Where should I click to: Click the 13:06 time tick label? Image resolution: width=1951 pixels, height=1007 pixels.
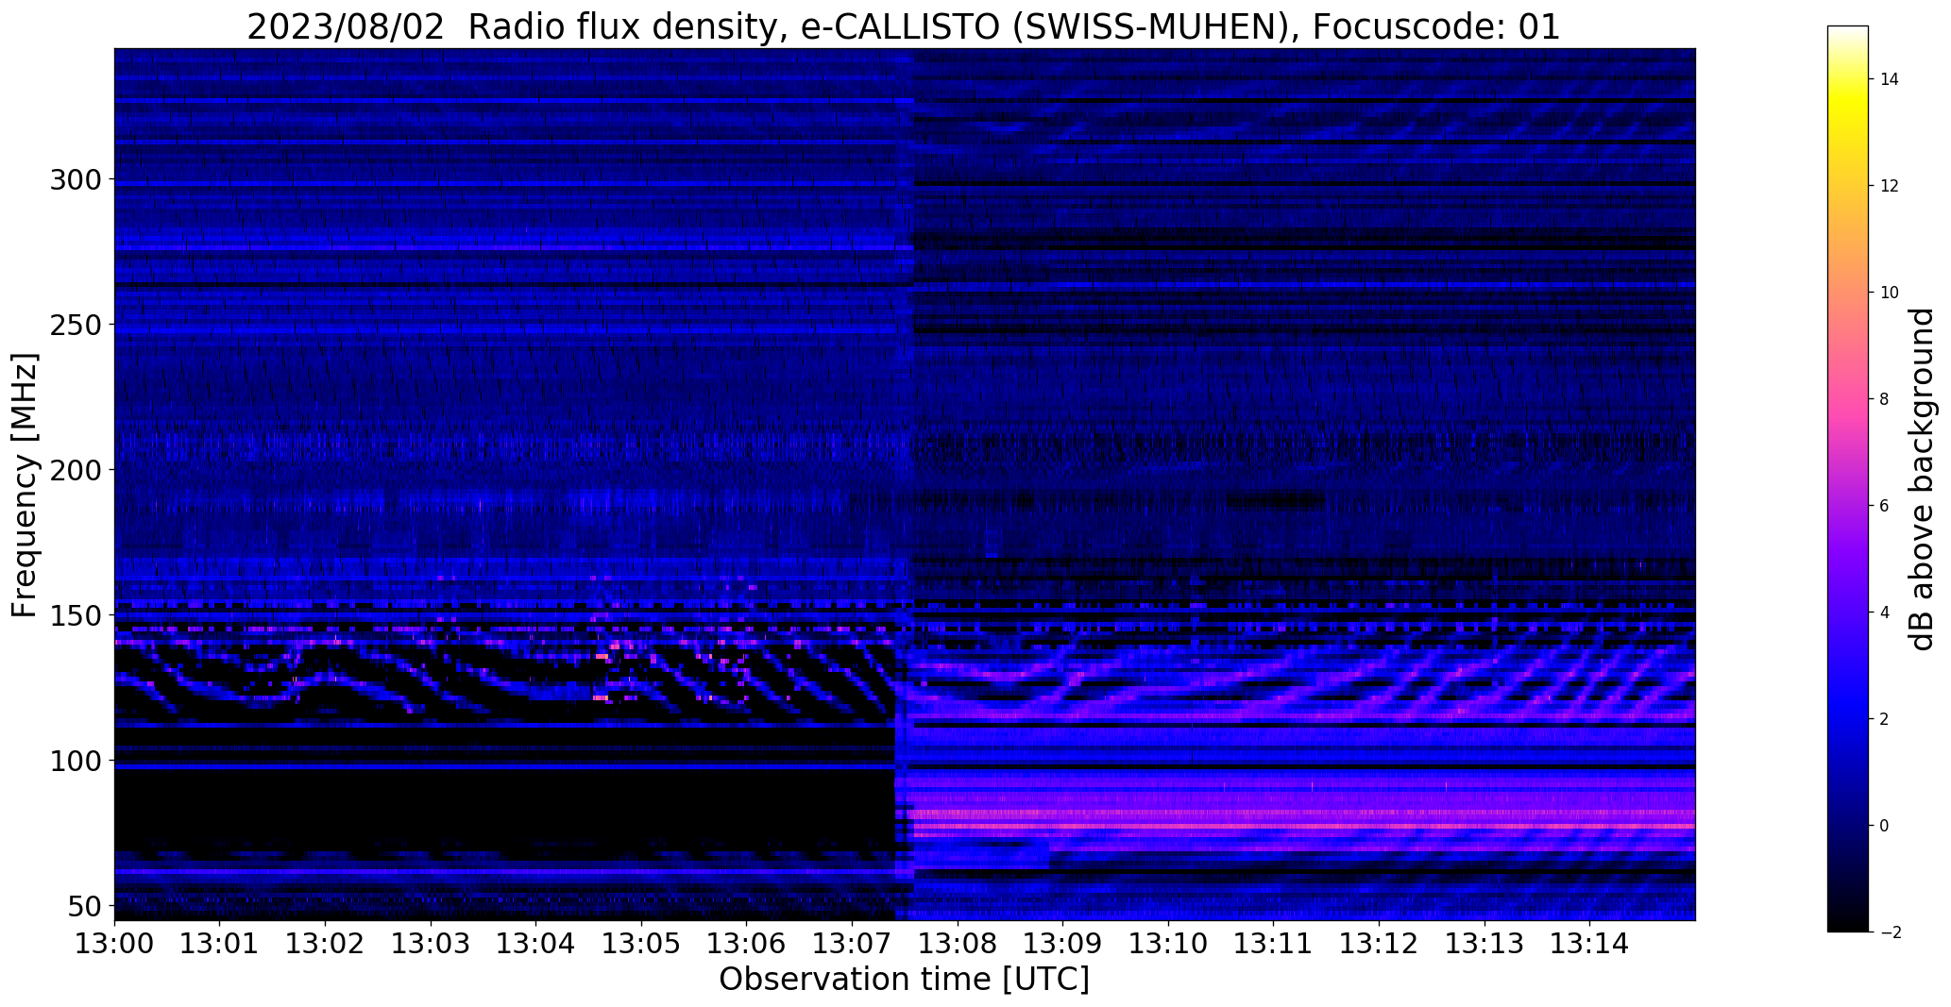tap(747, 942)
